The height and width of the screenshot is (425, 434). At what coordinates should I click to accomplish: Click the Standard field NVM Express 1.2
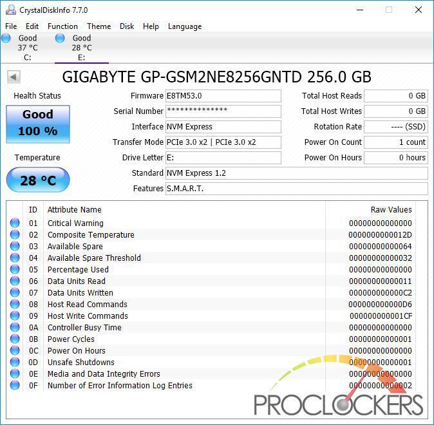pyautogui.click(x=296, y=173)
